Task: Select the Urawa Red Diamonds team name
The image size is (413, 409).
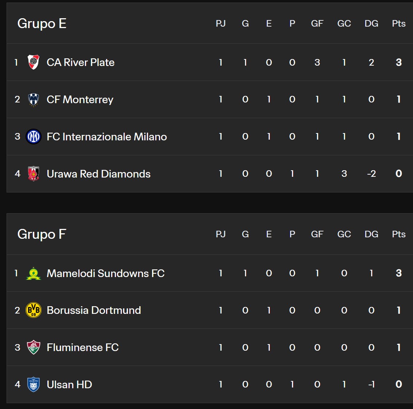Action: [98, 174]
